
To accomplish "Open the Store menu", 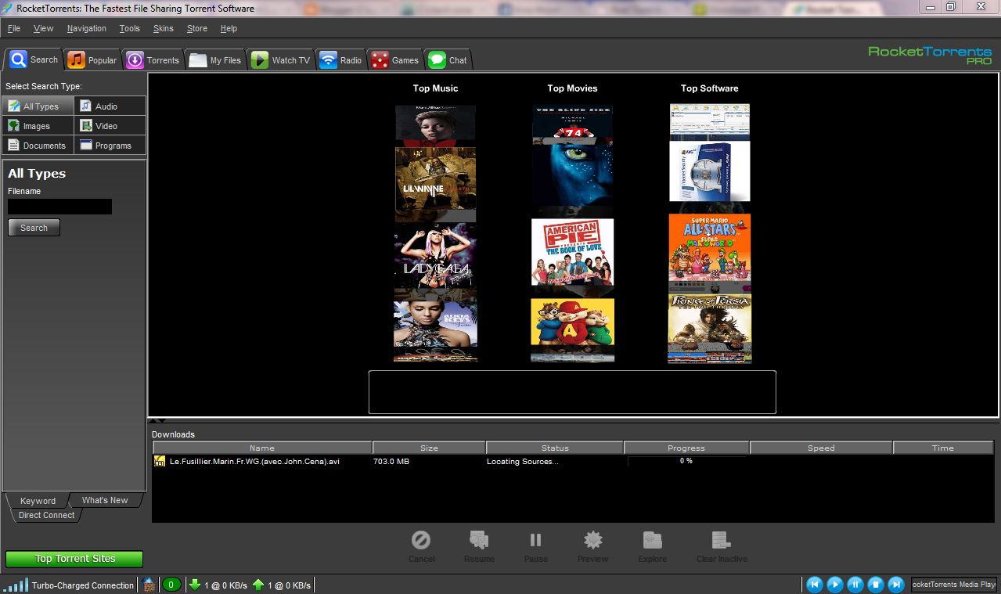I will 197,28.
